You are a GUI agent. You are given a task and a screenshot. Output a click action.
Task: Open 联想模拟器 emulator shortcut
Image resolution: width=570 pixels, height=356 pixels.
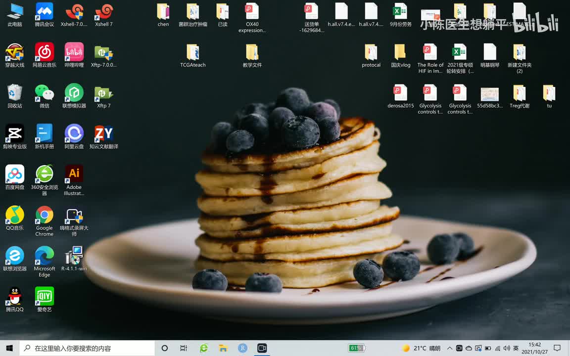coord(74,96)
